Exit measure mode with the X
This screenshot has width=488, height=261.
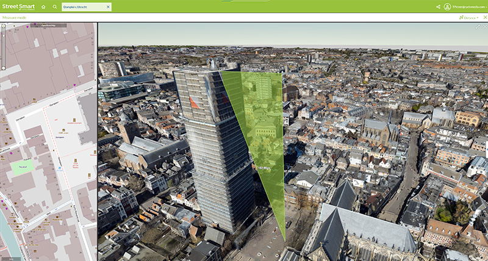(x=484, y=17)
